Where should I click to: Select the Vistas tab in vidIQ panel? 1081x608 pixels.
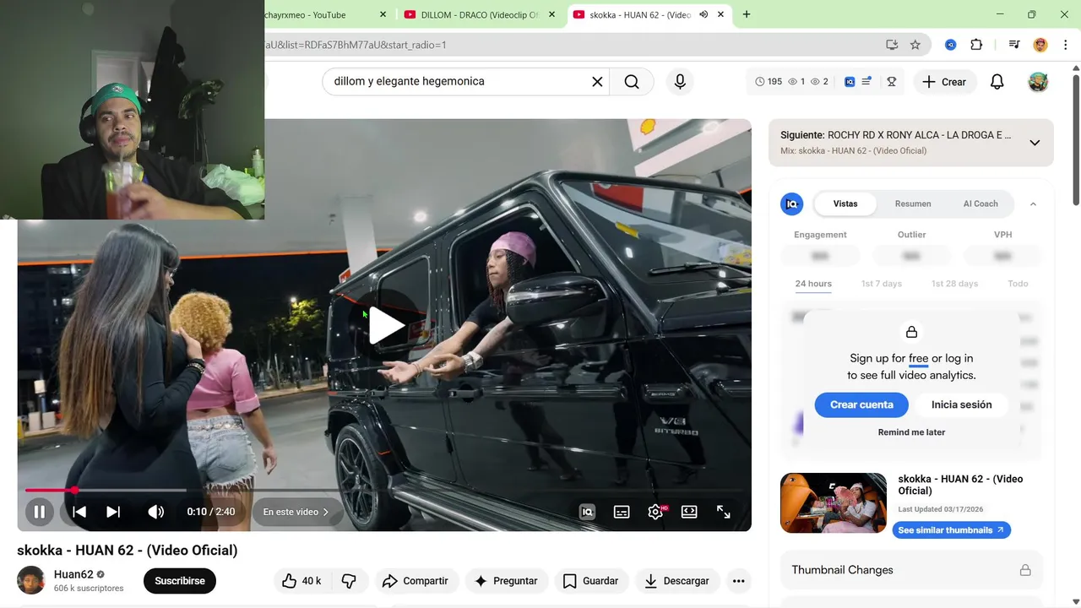coord(845,204)
